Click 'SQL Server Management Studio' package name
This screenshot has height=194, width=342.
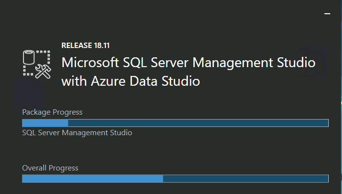[x=77, y=133]
